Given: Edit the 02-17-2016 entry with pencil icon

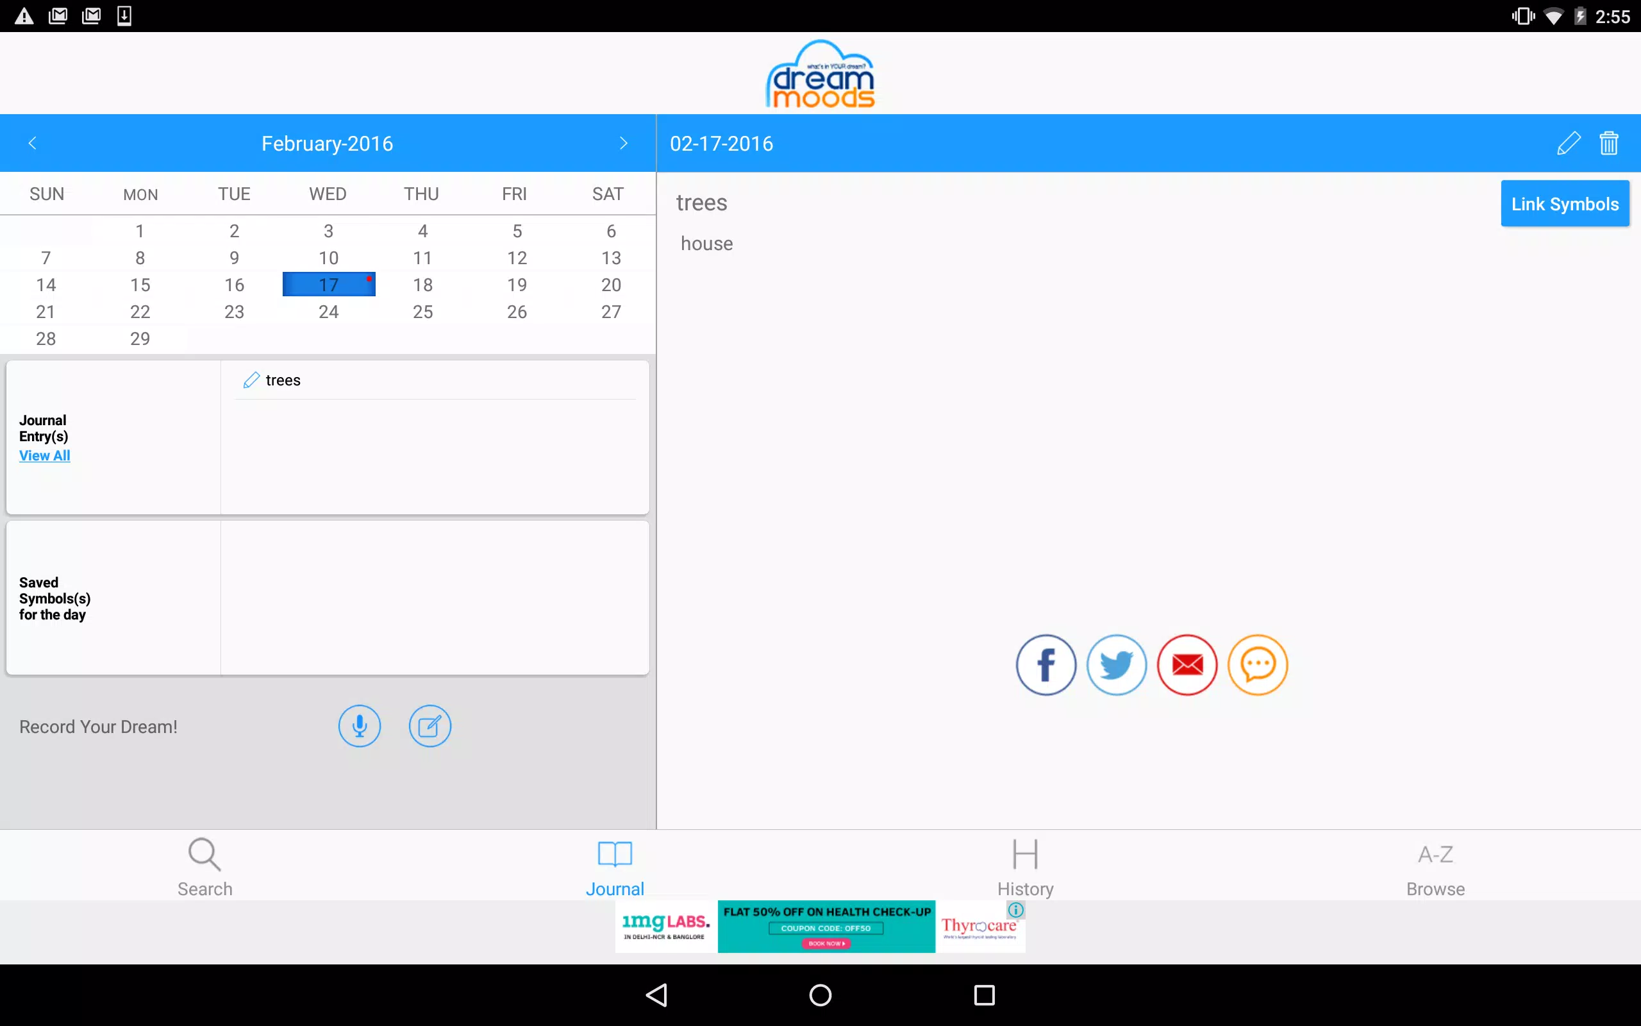Looking at the screenshot, I should coord(1569,143).
